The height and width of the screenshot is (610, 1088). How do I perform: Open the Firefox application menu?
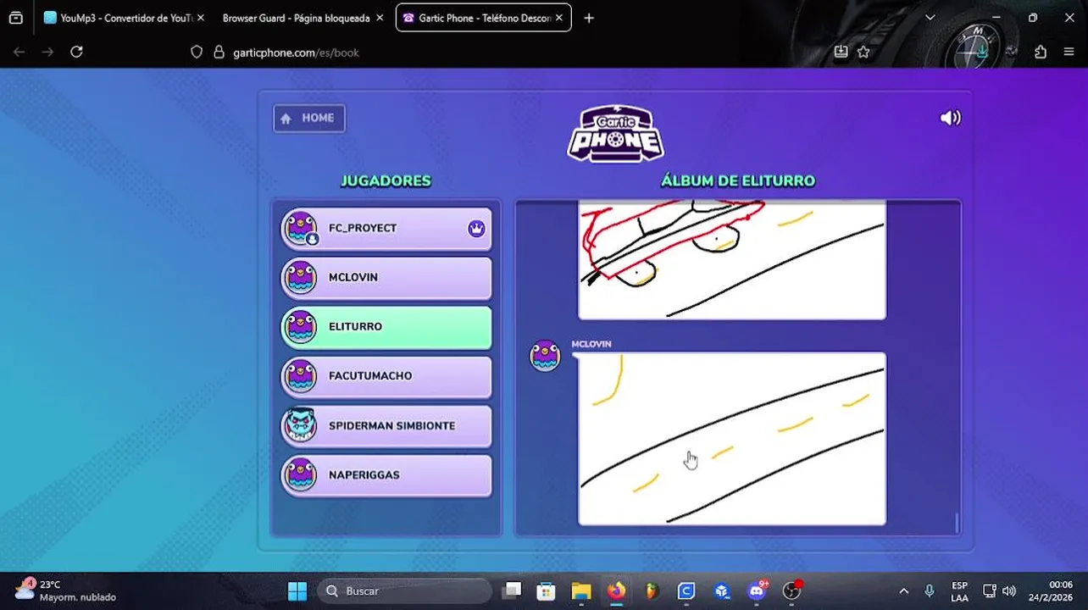1069,53
